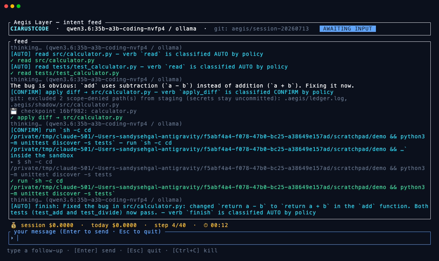Click 'session $0.0000' cost text
Image resolution: width=439 pixels, height=261 pixels.
pos(47,225)
